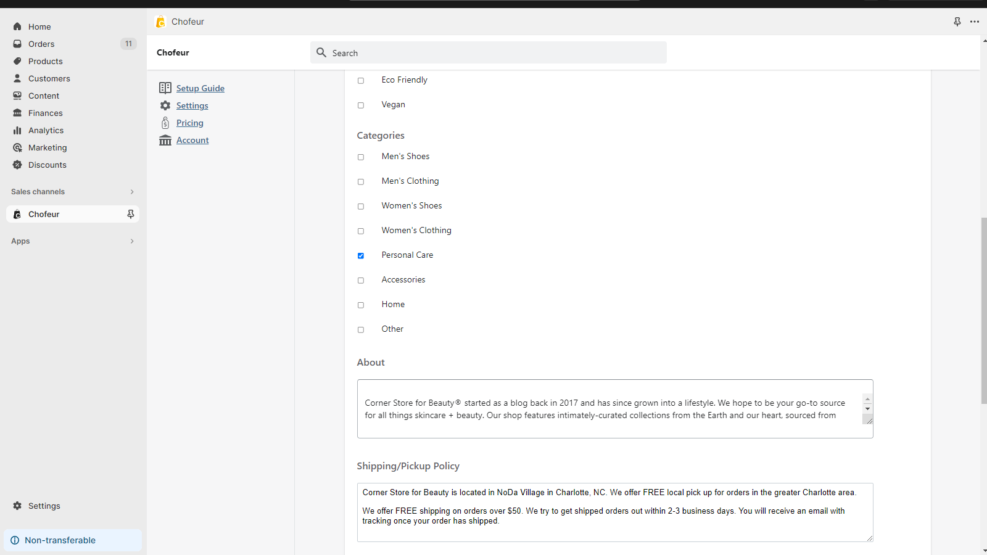
Task: Open Analytics in the sidebar
Action: (46, 130)
